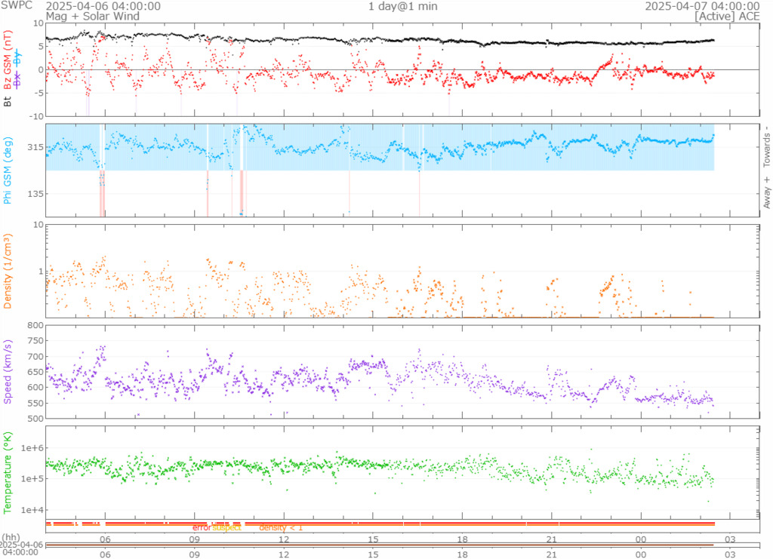Click the orange 'density < 1' legend label
The height and width of the screenshot is (559, 773).
coord(281,528)
